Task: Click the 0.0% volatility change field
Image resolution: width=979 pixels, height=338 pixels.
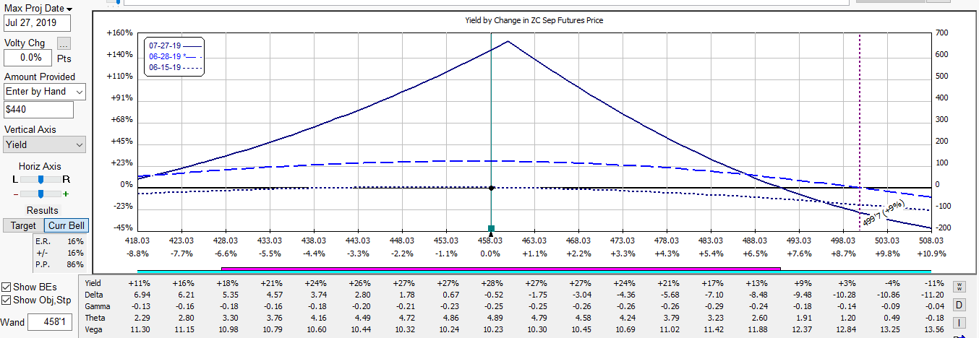Action: 28,58
